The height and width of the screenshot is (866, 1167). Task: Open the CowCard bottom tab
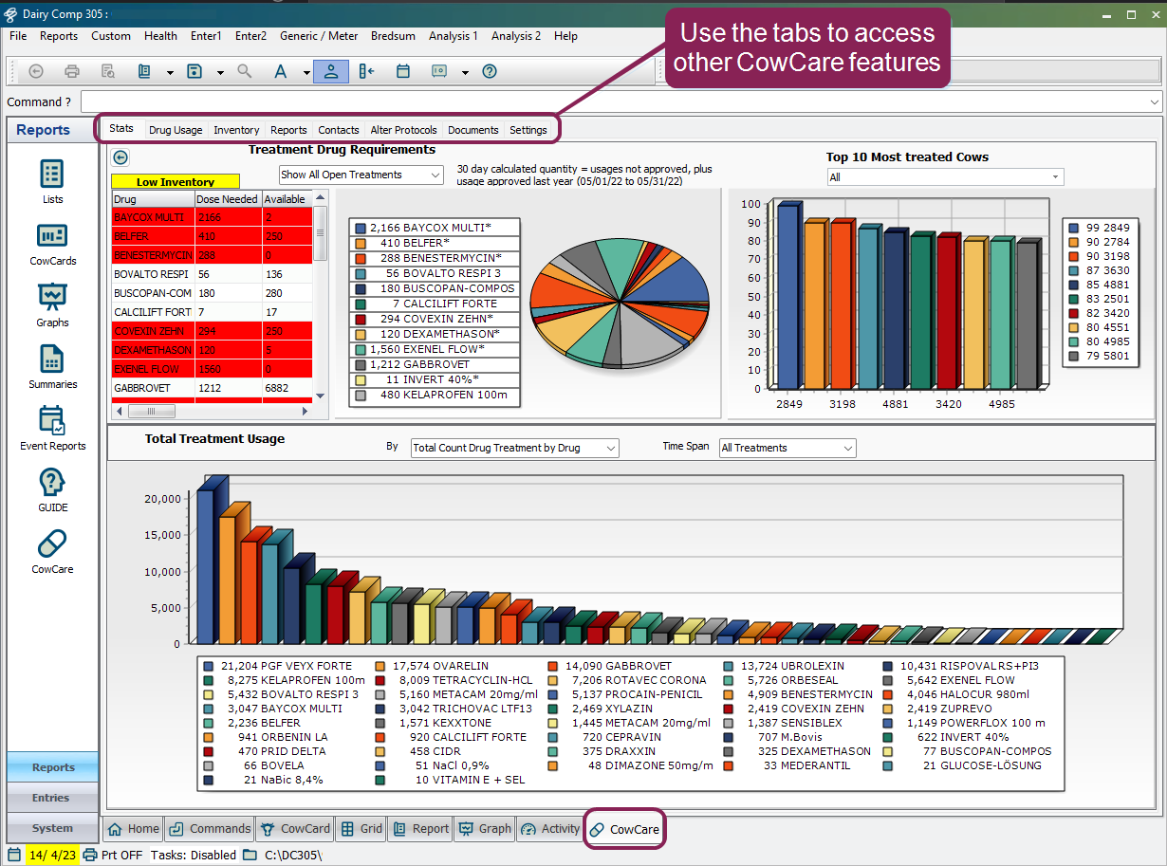pyautogui.click(x=295, y=829)
